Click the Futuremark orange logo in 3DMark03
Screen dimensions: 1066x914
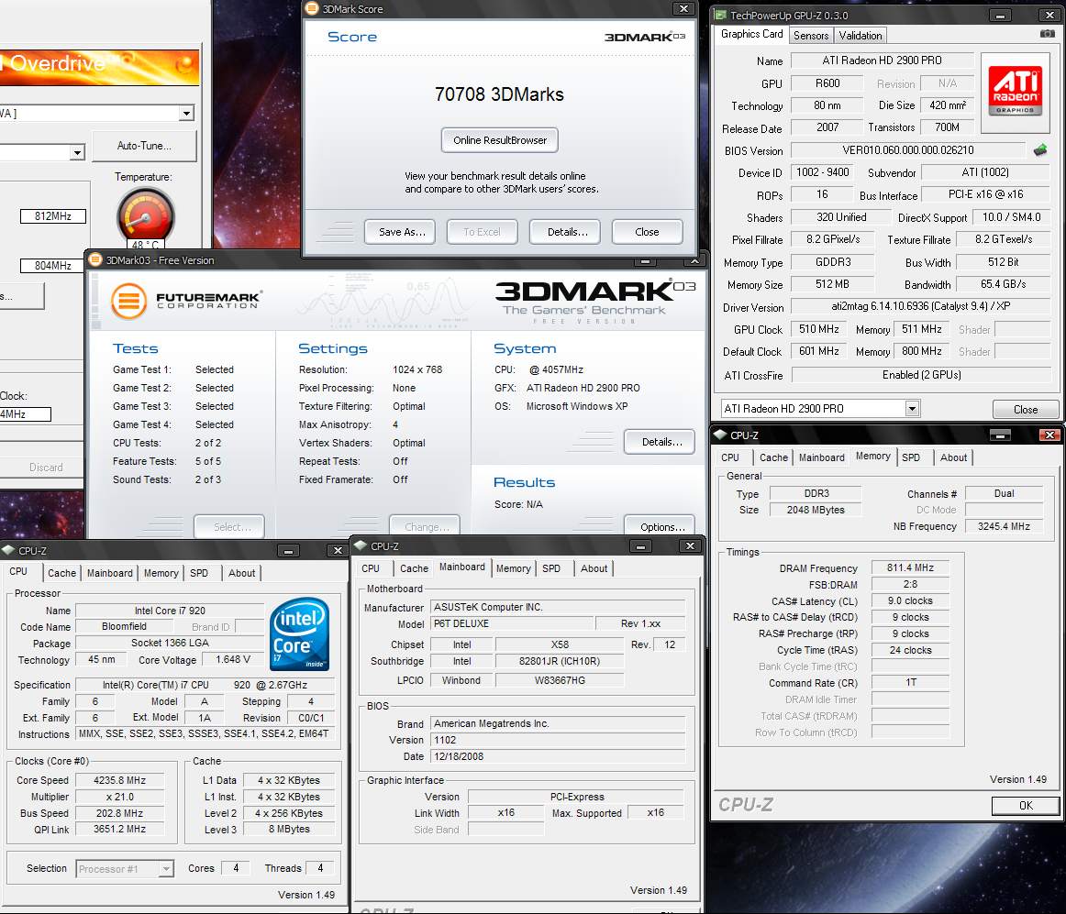point(129,301)
